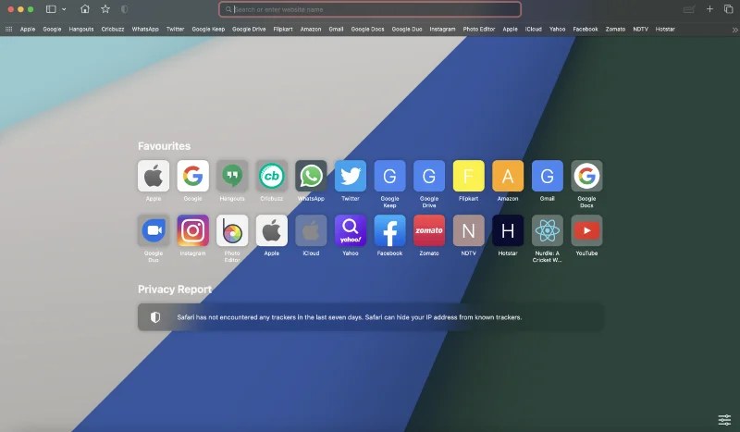
Task: Toggle the Safari sidebar
Action: point(51,9)
